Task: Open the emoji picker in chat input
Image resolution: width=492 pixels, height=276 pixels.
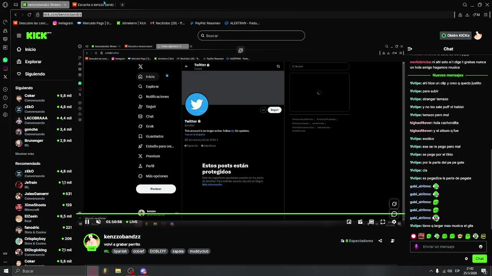Action: tap(480, 246)
